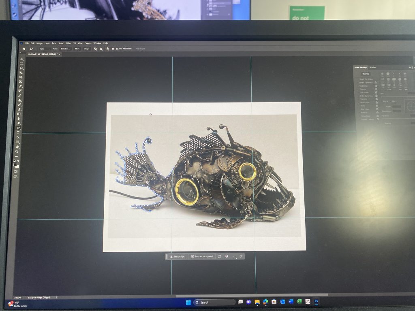Close the Untitled-1 document tab
The image size is (415, 311).
60,54
